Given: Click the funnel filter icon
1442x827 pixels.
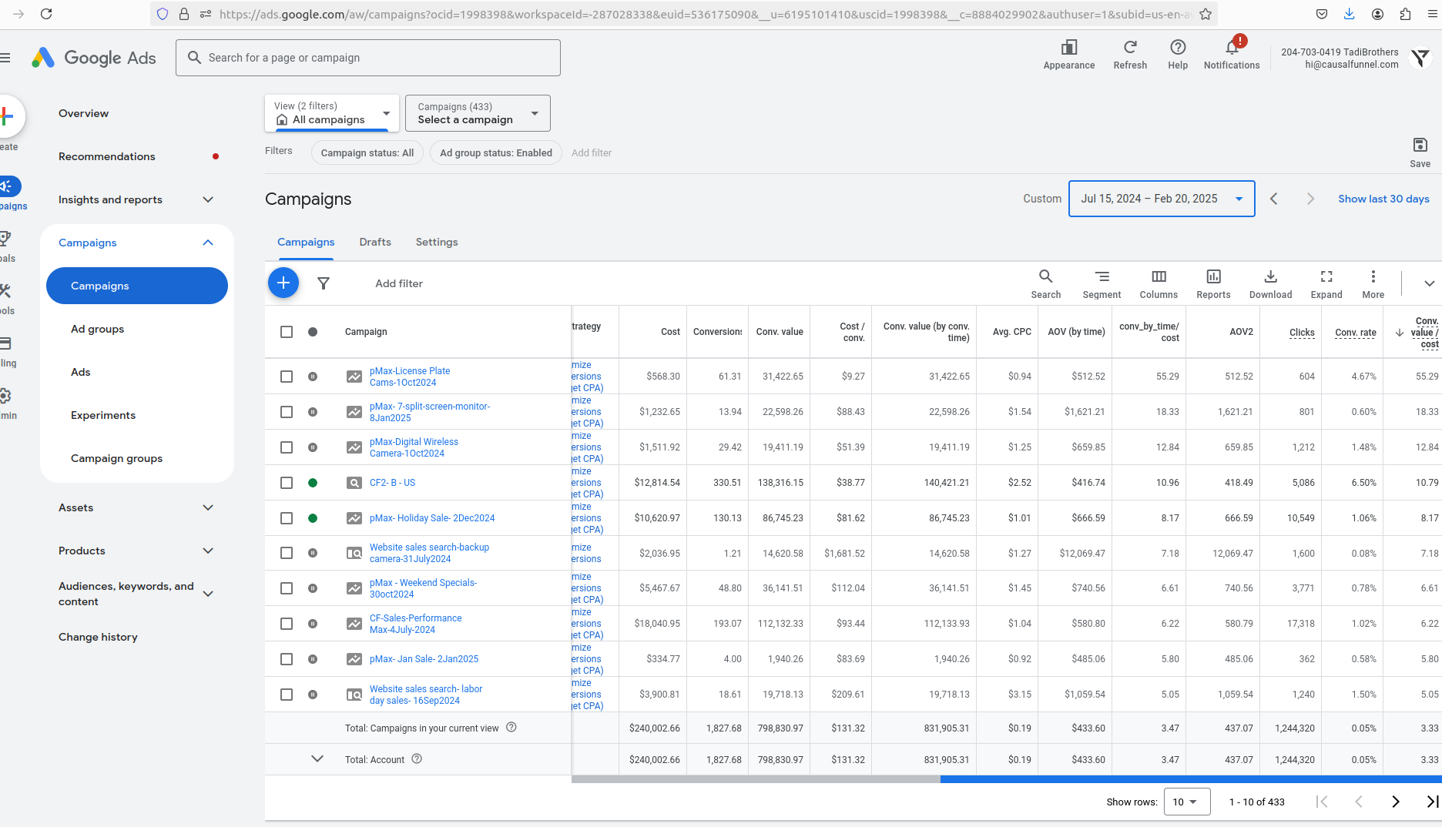Looking at the screenshot, I should [324, 283].
